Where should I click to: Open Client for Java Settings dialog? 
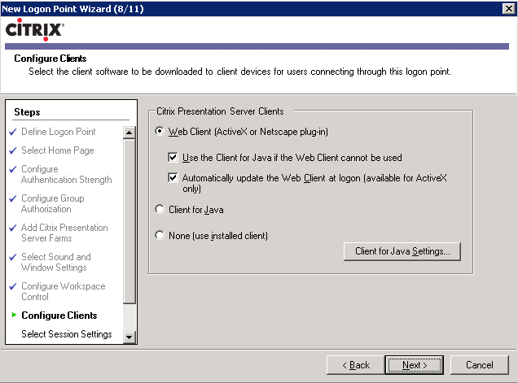tap(402, 251)
